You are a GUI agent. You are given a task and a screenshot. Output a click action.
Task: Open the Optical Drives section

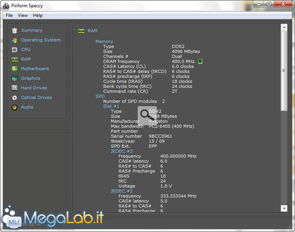(36, 97)
